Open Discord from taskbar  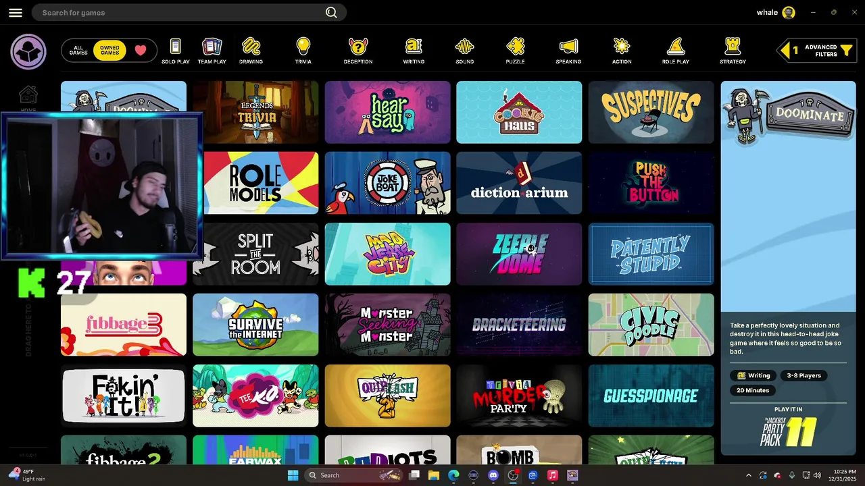[493, 475]
